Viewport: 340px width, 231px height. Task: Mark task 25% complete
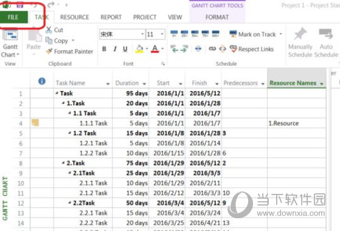click(184, 34)
